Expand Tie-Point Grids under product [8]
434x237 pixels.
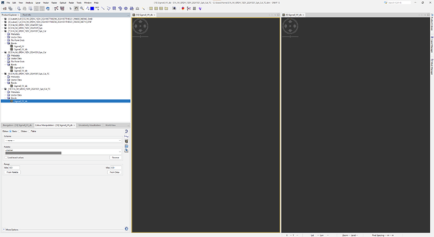[x=5, y=62]
